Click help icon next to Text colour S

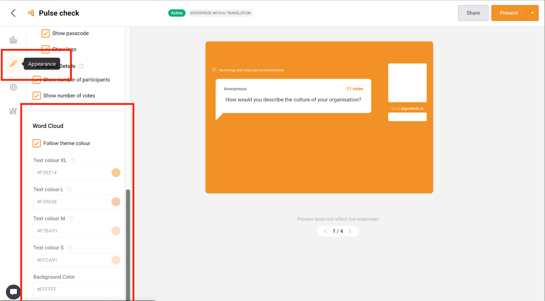click(70, 248)
